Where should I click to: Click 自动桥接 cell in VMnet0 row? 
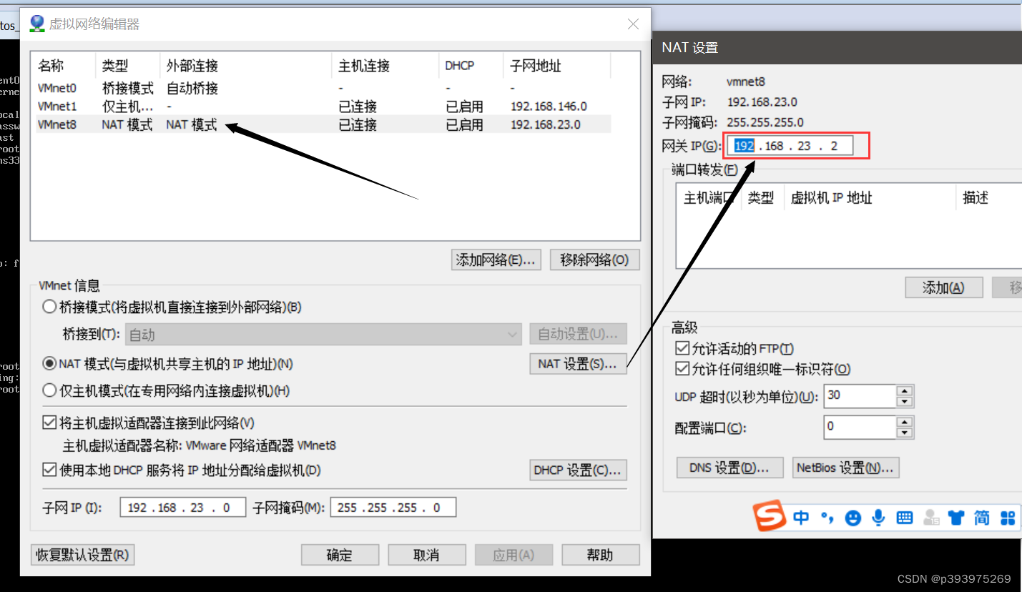[x=192, y=89]
